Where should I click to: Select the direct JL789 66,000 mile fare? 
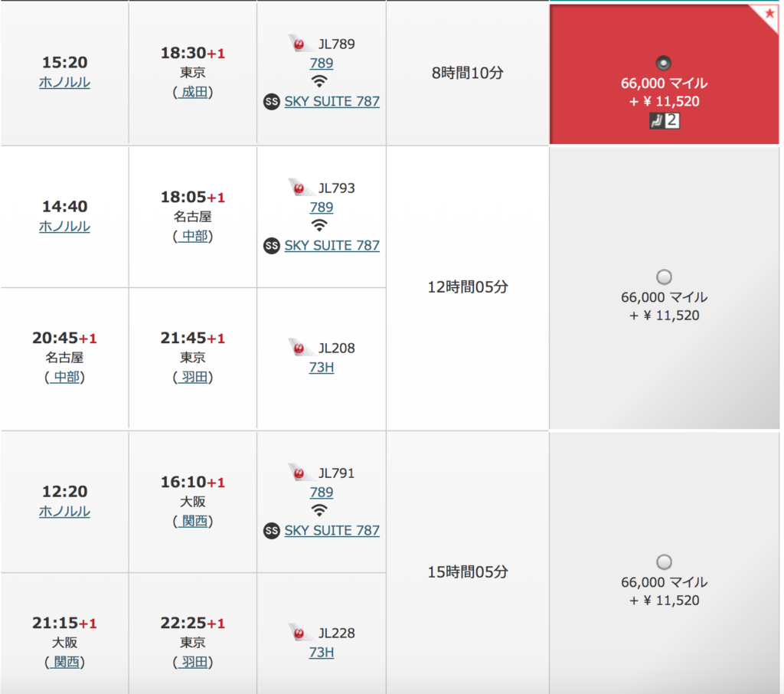[664, 63]
